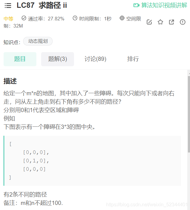Image resolution: width=190 pixels, height=210 pixels.
Task: Click the 有2条不同的路径 line
Action: pos(25,194)
